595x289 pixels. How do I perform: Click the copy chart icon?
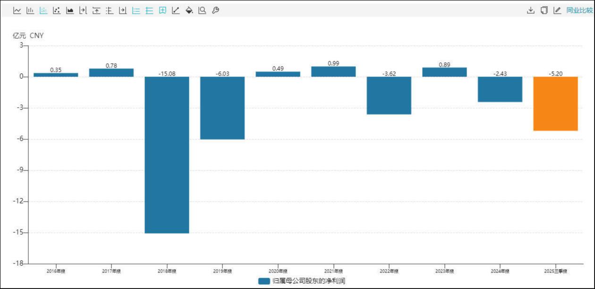tap(544, 10)
